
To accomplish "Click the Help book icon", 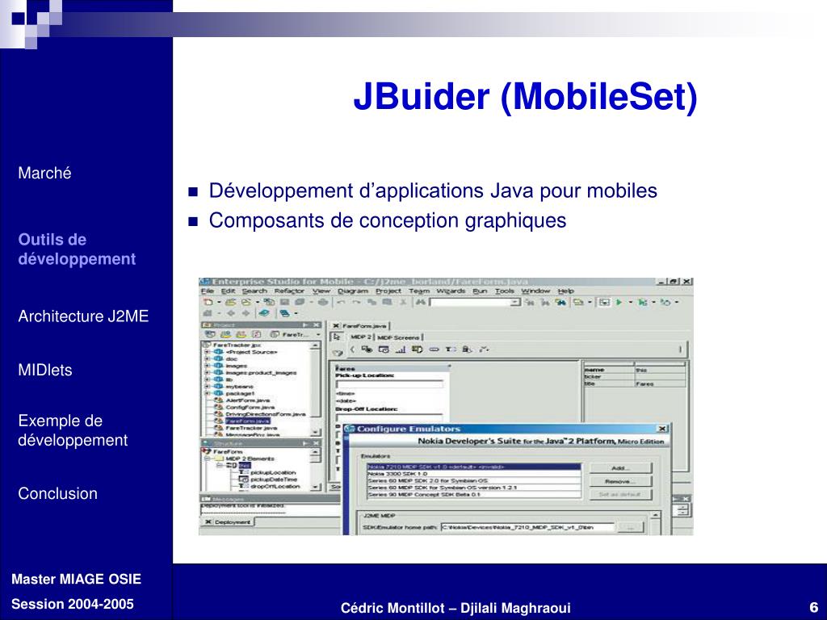I will [264, 312].
